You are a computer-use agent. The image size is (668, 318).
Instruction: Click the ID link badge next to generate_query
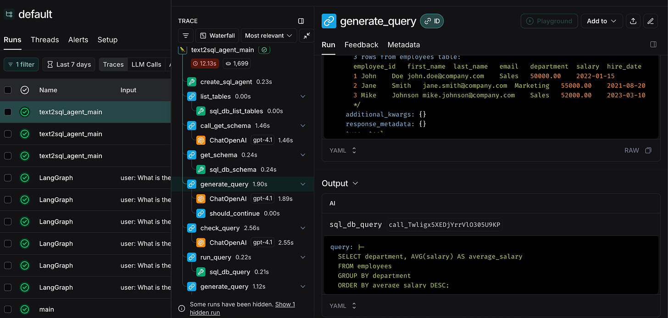[432, 21]
